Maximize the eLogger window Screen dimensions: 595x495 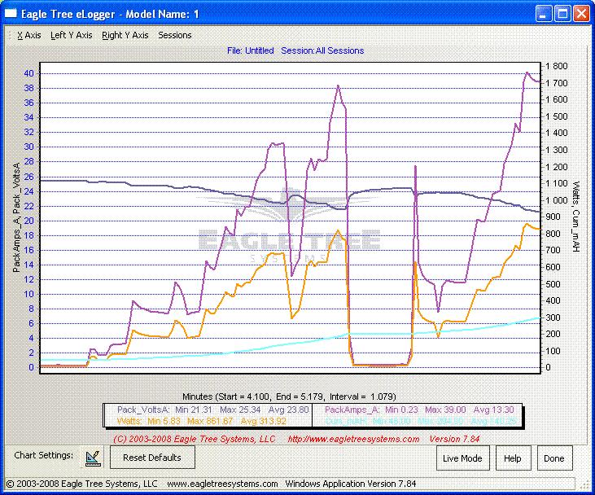tap(562, 14)
